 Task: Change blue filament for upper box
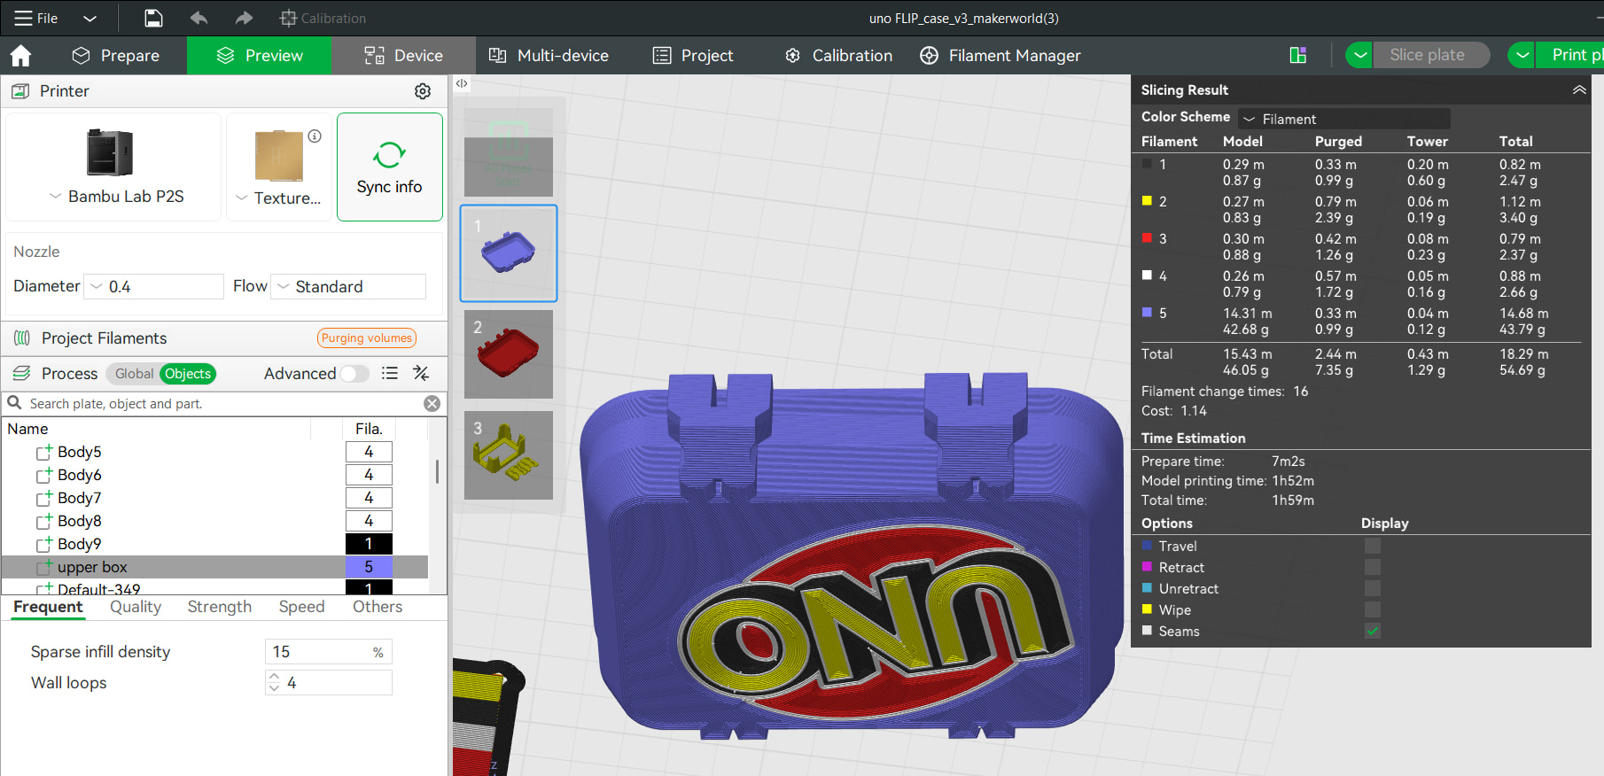pos(369,567)
